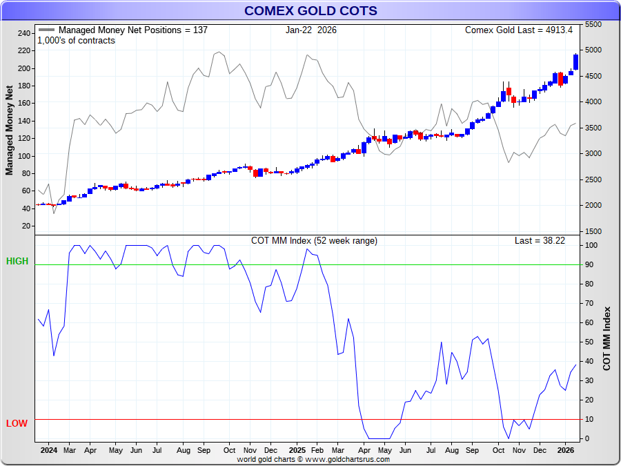
Task: Click the 3000 gold price tick
Action: [x=593, y=154]
